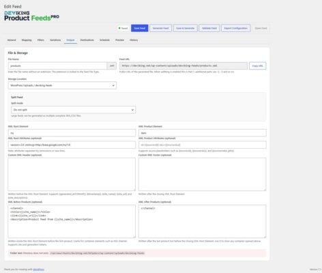The height and width of the screenshot is (273, 322).
Task: Click the XML Root Element field
Action: click(x=72, y=133)
